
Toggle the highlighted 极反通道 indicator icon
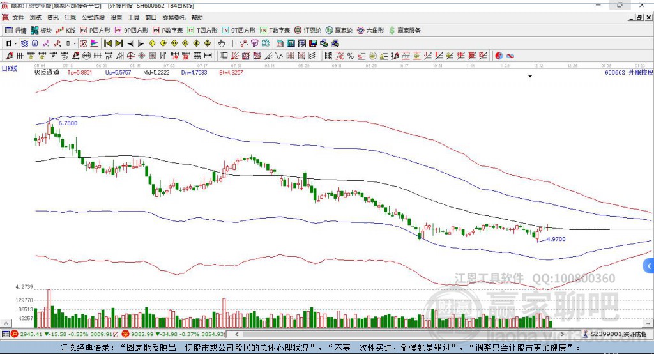coord(84,43)
